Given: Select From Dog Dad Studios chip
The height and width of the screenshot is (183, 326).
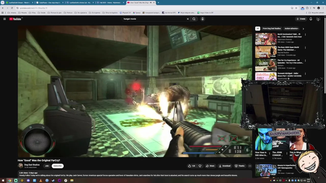Looking at the screenshot, I should (272, 28).
